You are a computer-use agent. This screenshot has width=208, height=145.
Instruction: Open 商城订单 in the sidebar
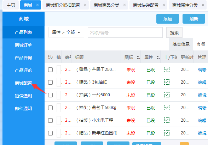coord(23,45)
